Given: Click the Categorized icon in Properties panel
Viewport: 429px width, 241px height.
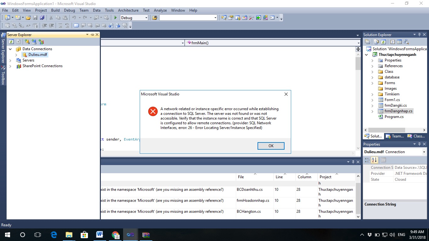Looking at the screenshot, I should pyautogui.click(x=367, y=160).
